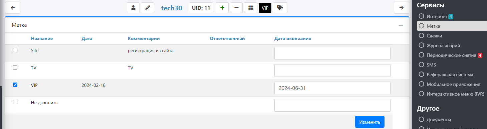Click the pencil edit icon

tap(148, 8)
